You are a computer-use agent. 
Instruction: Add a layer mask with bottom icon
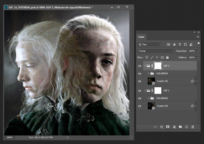pos(168,127)
